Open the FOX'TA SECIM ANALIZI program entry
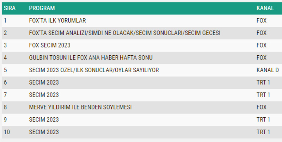 pyautogui.click(x=125, y=33)
